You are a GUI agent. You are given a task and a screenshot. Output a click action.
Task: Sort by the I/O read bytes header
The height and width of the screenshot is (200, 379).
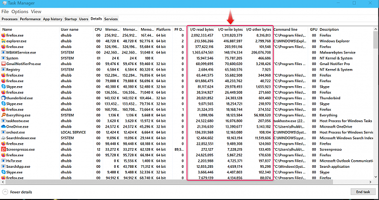coord(201,29)
